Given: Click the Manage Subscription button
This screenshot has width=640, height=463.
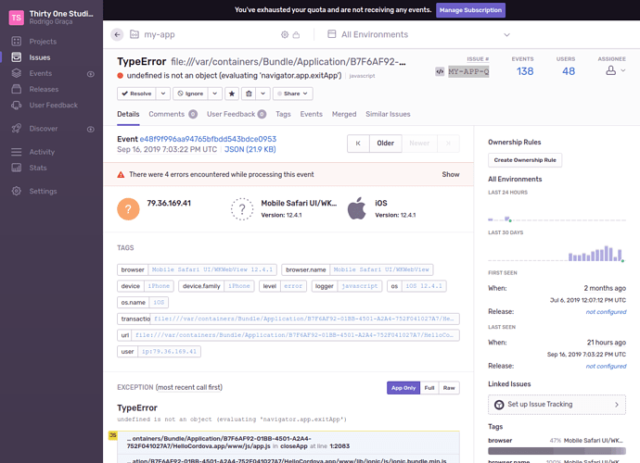Looking at the screenshot, I should (x=470, y=10).
